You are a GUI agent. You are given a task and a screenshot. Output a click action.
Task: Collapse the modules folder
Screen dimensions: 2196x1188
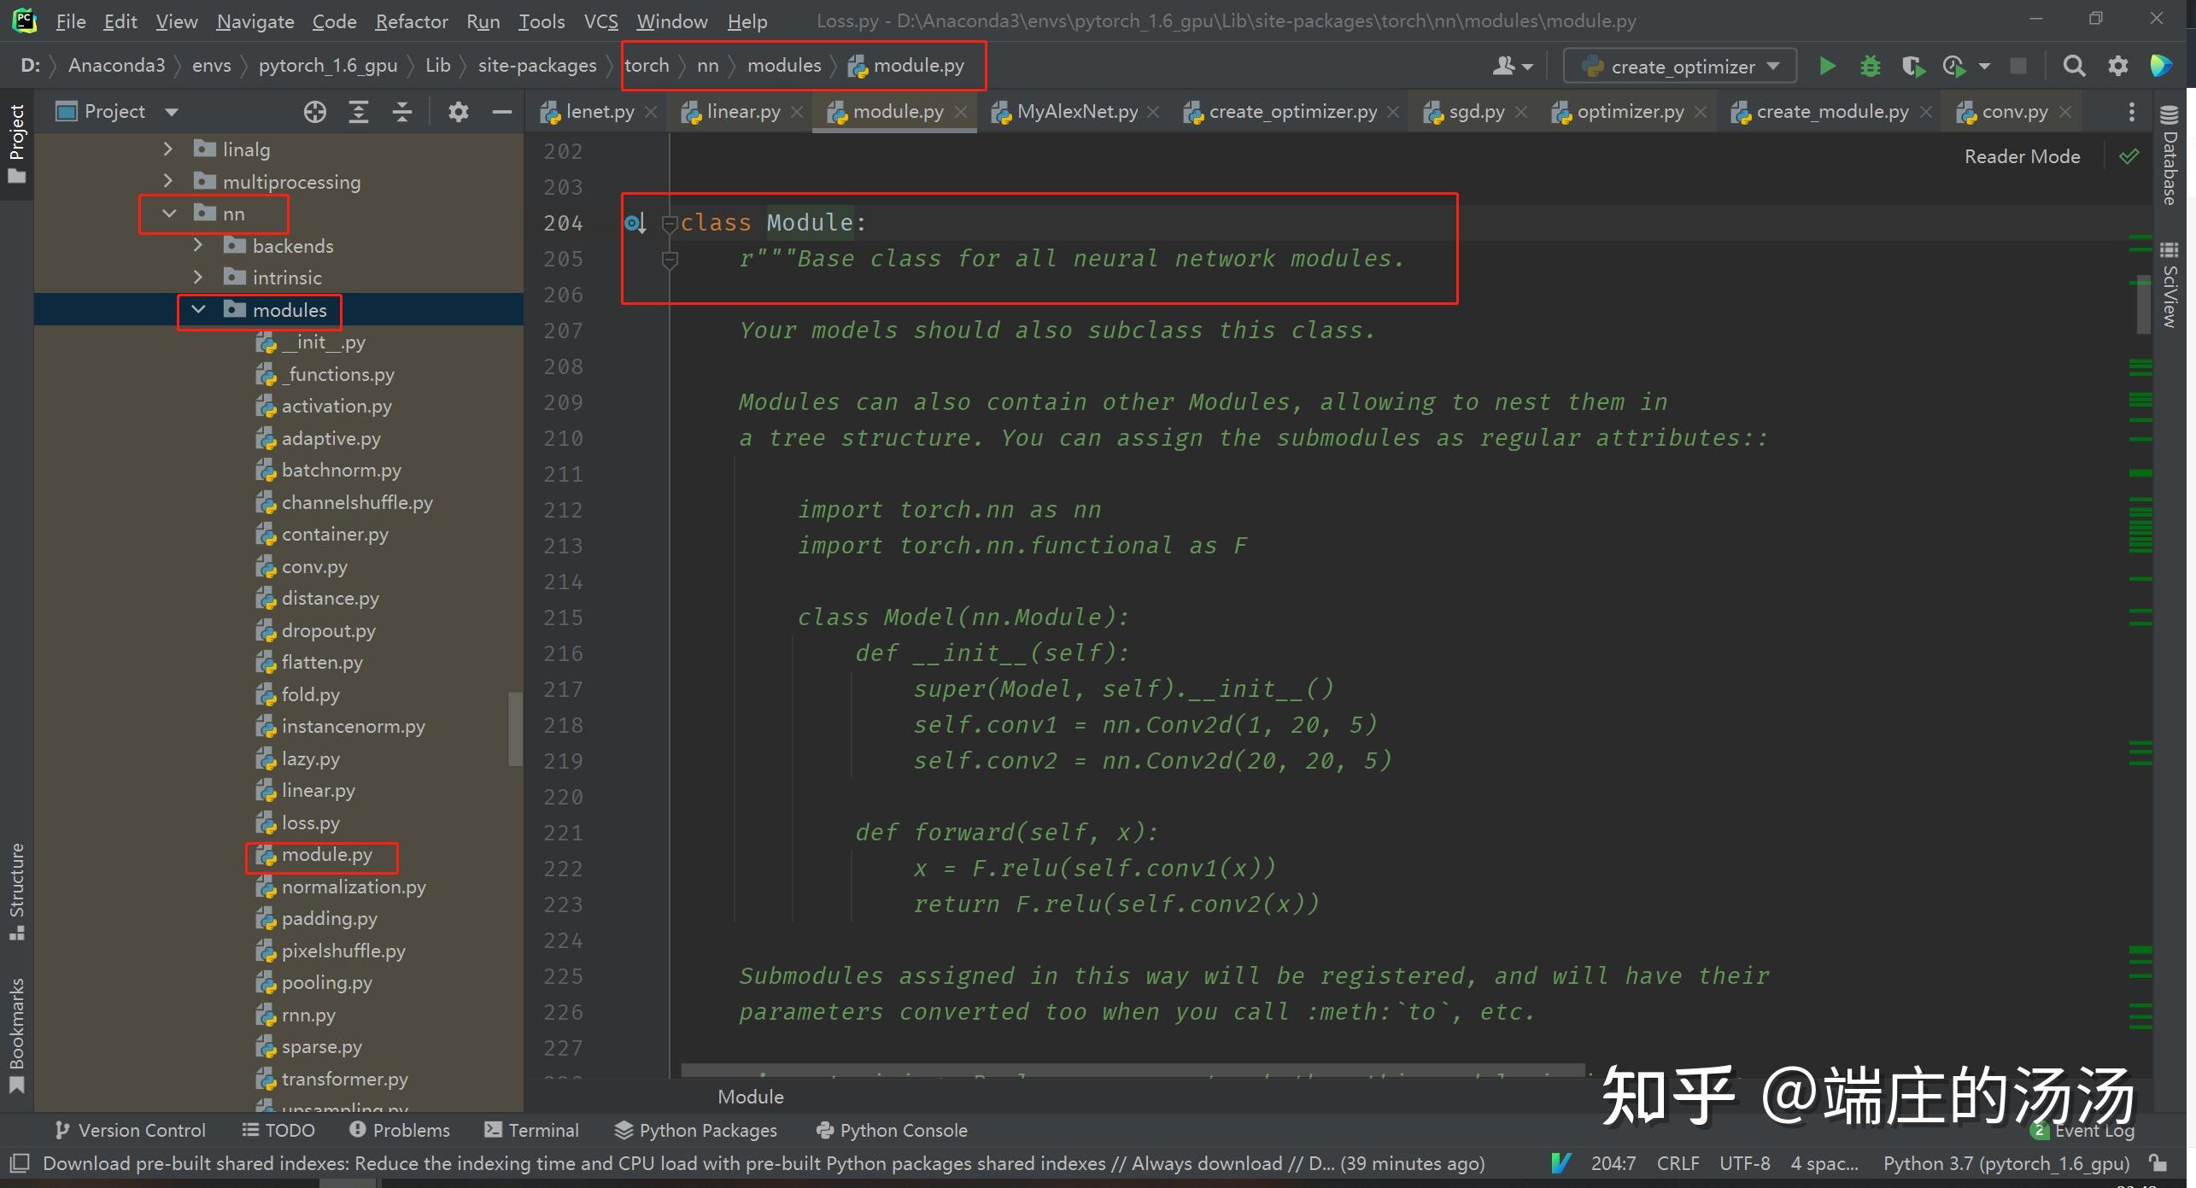[198, 309]
